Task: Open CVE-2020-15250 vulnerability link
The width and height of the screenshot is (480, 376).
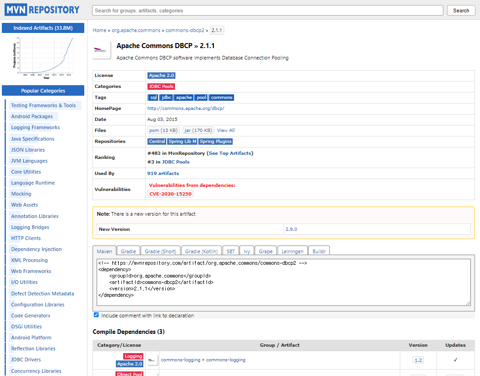Action: coord(170,194)
